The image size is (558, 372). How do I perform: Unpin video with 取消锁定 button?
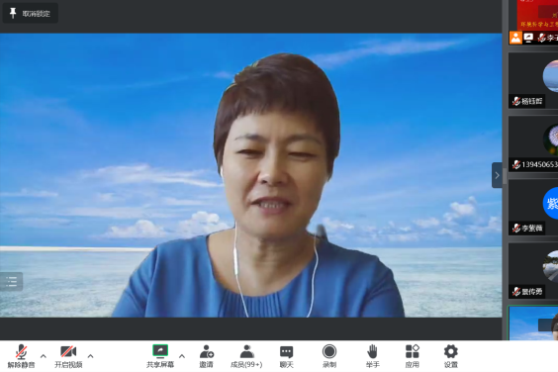(x=31, y=14)
